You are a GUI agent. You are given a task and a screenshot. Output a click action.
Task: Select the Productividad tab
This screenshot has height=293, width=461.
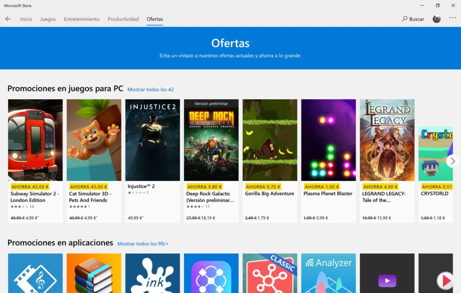tap(123, 19)
